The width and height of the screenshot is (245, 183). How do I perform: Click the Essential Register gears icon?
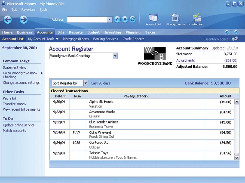tap(235, 39)
